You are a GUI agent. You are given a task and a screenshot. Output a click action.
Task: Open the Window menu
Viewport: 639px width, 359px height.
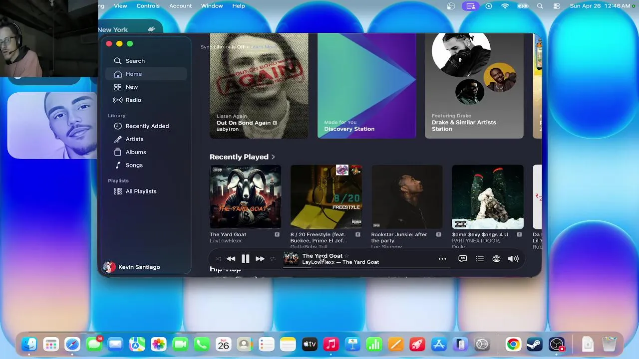(212, 6)
